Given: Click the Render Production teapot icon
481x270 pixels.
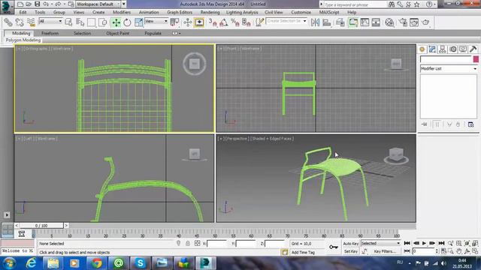Looking at the screenshot, I should [x=425, y=22].
